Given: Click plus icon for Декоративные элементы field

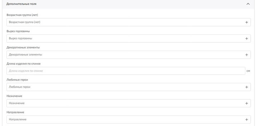Looking at the screenshot, I should click(246, 55).
